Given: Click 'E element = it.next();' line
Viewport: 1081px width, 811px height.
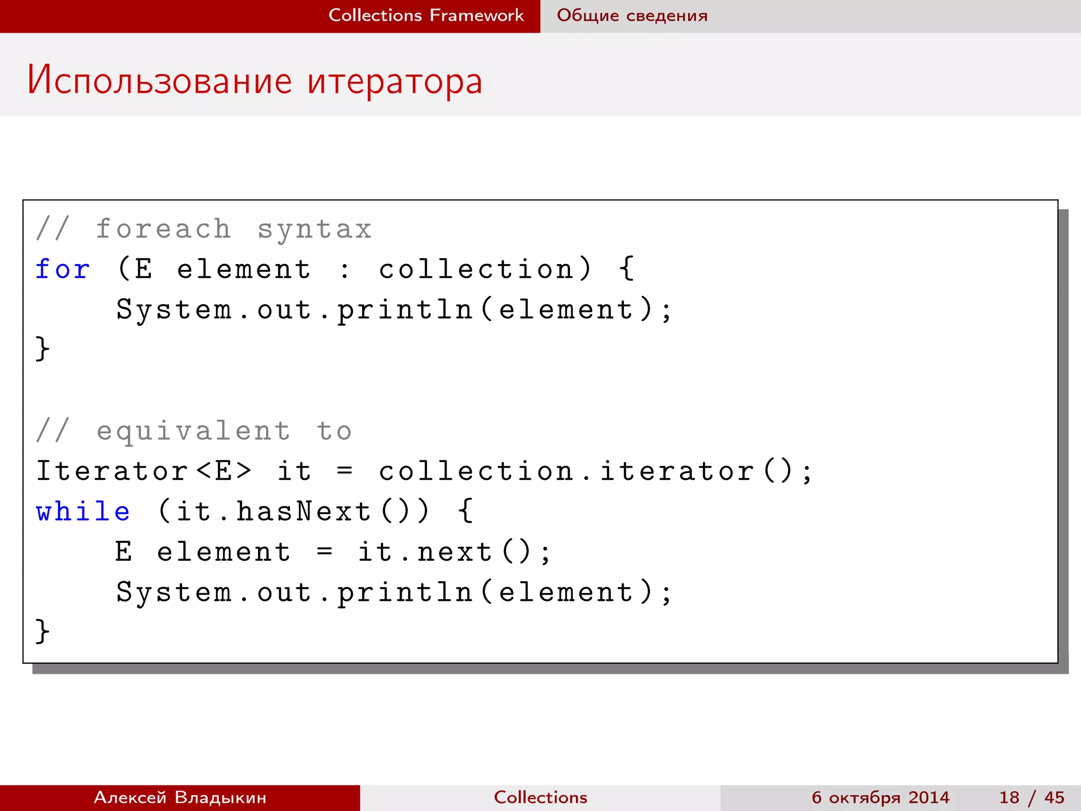Looking at the screenshot, I should click(x=333, y=552).
